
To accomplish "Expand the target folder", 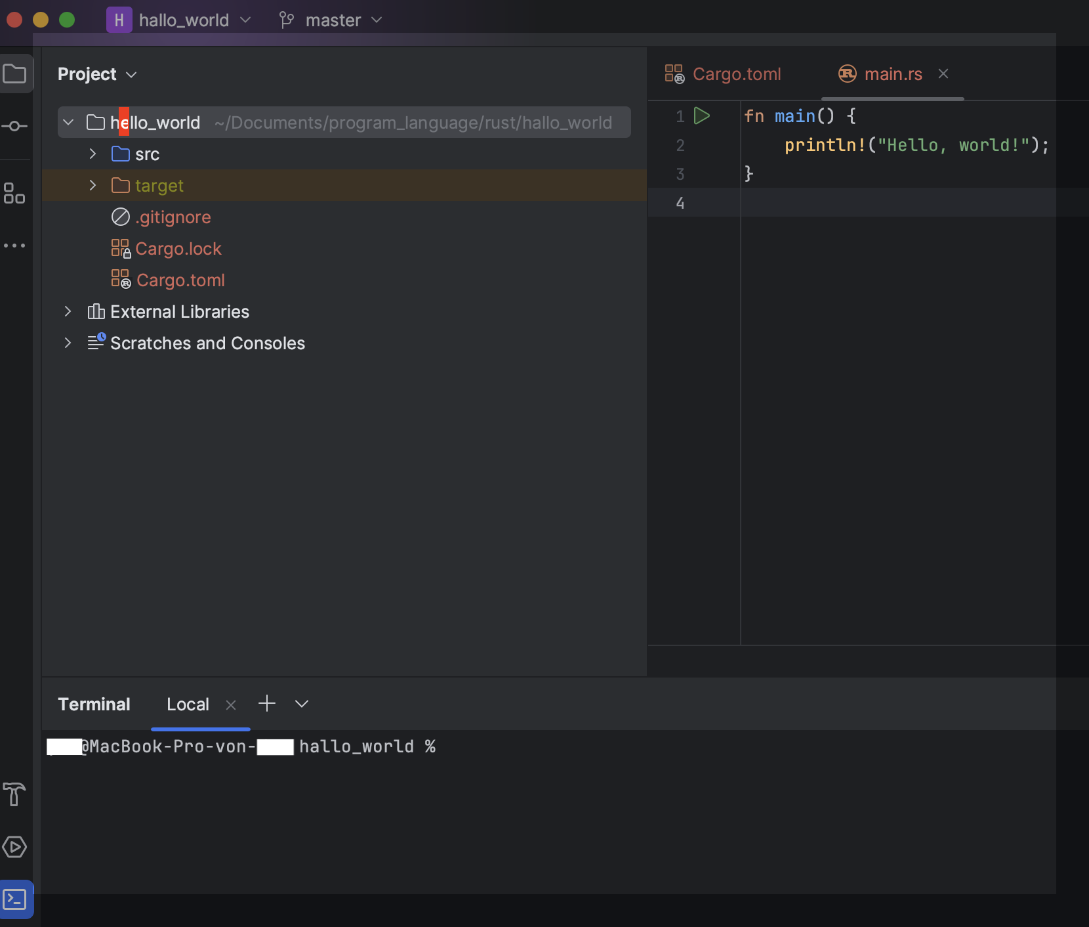I will (x=92, y=185).
